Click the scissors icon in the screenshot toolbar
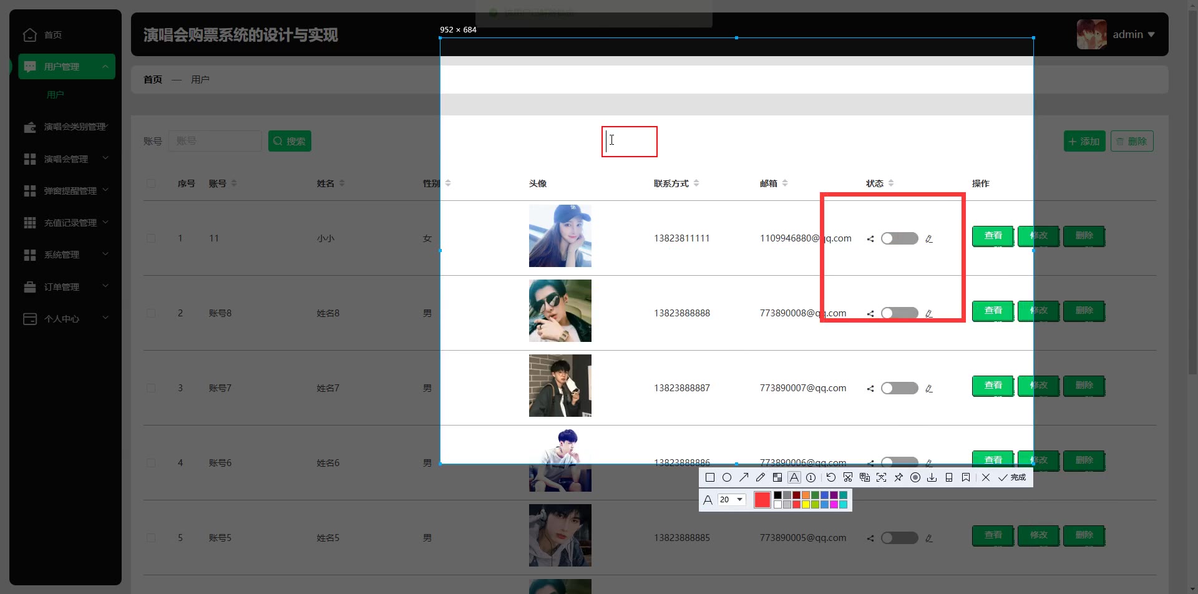The image size is (1198, 594). pyautogui.click(x=848, y=477)
